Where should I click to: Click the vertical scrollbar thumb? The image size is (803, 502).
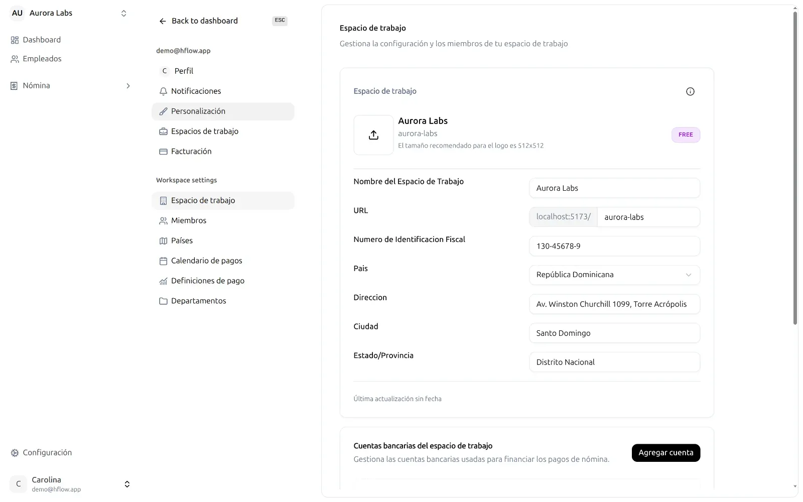(795, 168)
